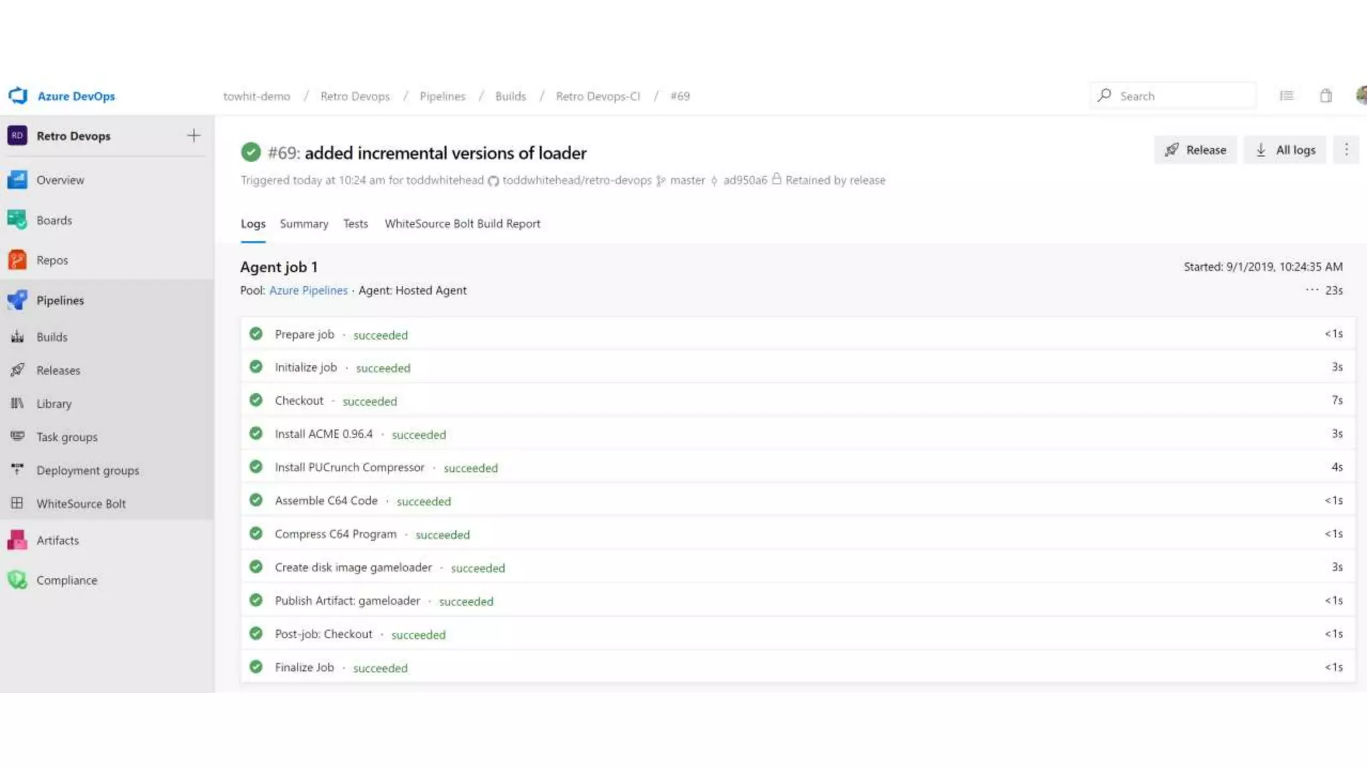The image size is (1367, 769).
Task: Download All logs
Action: click(x=1285, y=150)
